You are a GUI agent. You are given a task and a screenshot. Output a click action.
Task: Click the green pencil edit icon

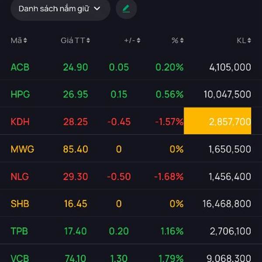pyautogui.click(x=126, y=9)
